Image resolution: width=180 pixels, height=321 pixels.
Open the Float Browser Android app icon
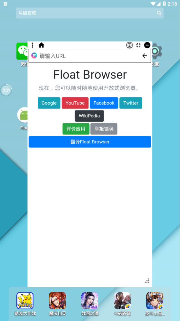(22, 115)
